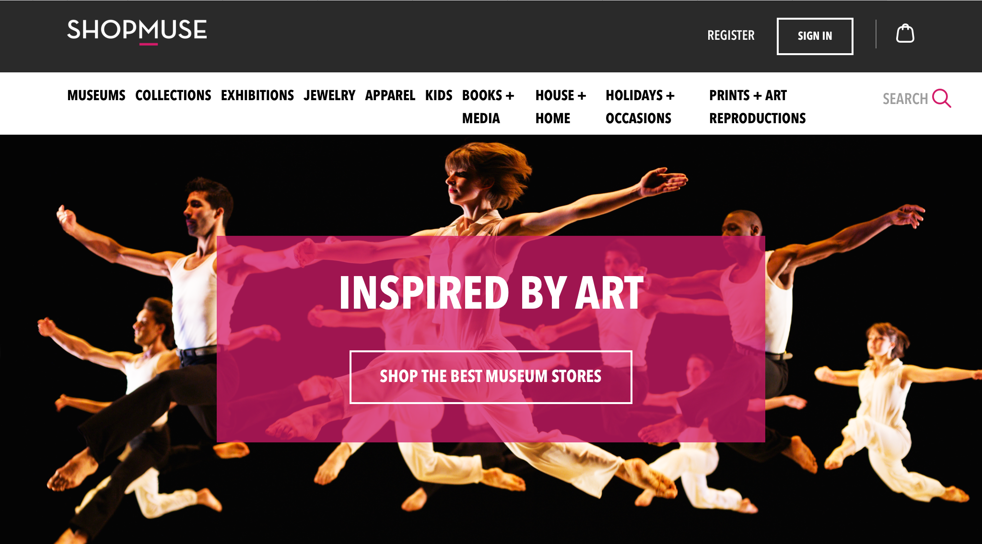Select the Apparel category

point(390,95)
